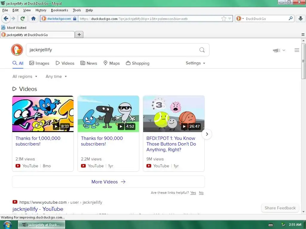Answer No to links helpful question
Screen dimensions: 306x229
click(x=201, y=193)
